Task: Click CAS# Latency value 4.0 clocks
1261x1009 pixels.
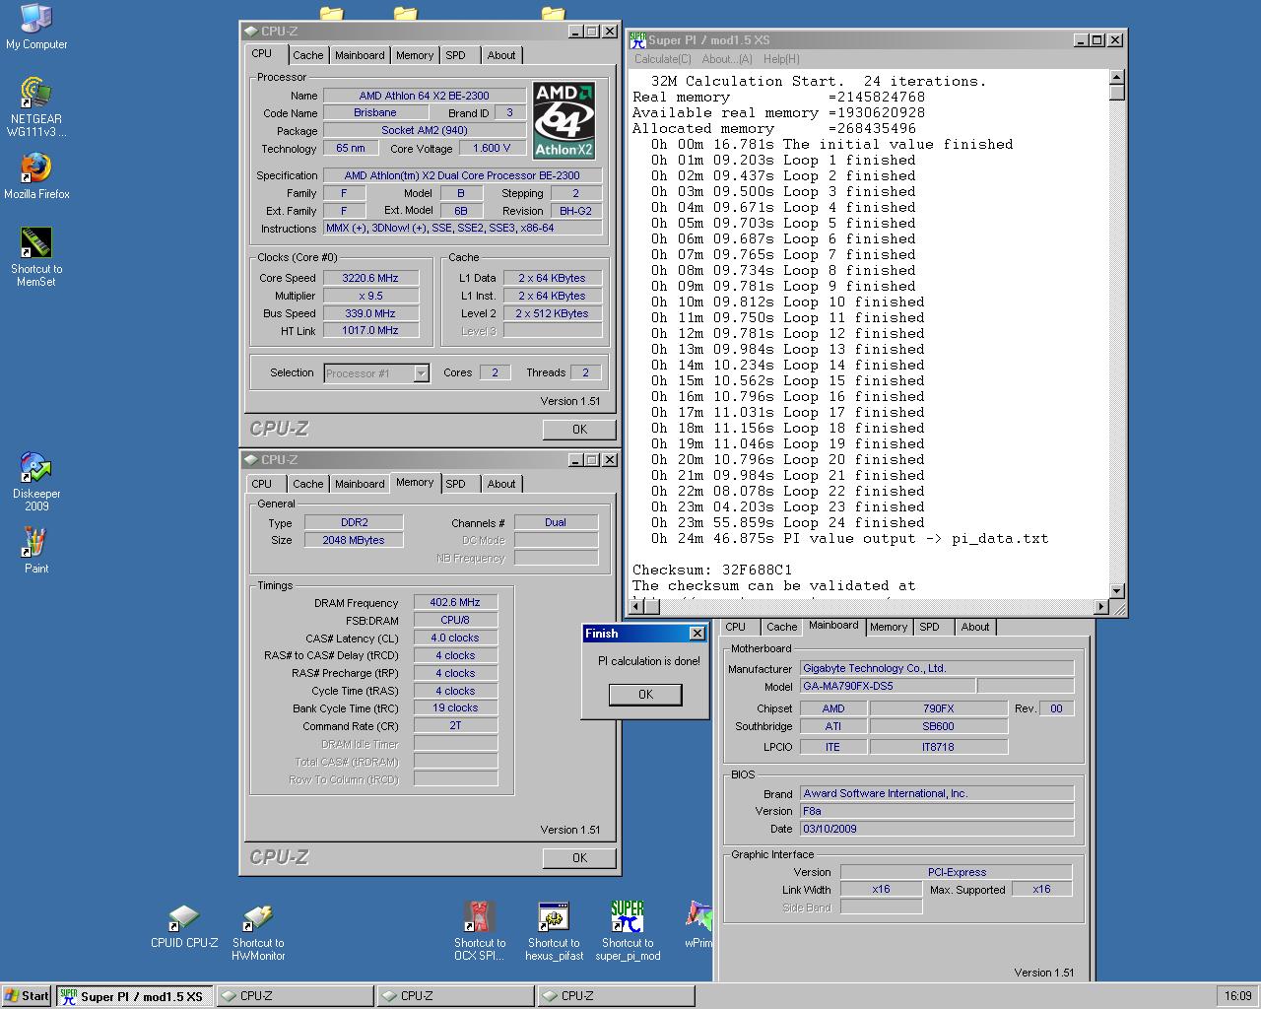Action: pyautogui.click(x=455, y=639)
